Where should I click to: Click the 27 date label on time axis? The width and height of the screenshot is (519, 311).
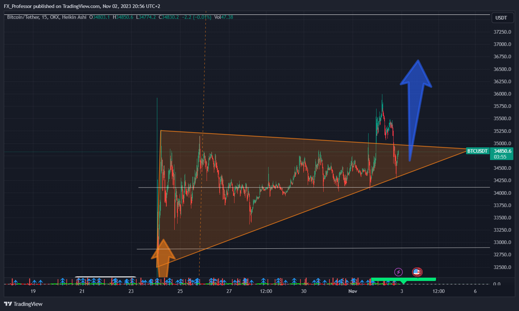pyautogui.click(x=229, y=291)
